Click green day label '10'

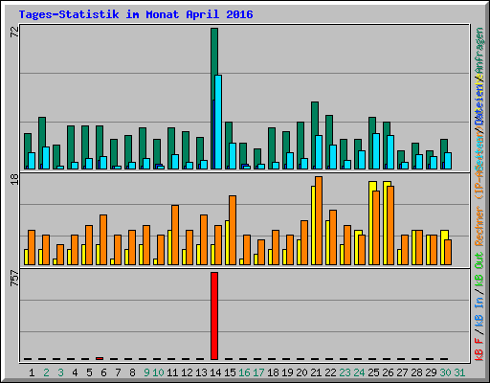tap(158, 372)
